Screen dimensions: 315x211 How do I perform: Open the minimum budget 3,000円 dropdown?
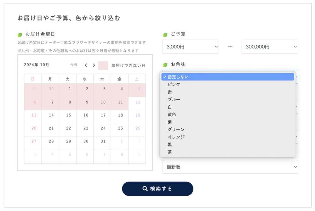coord(191,47)
